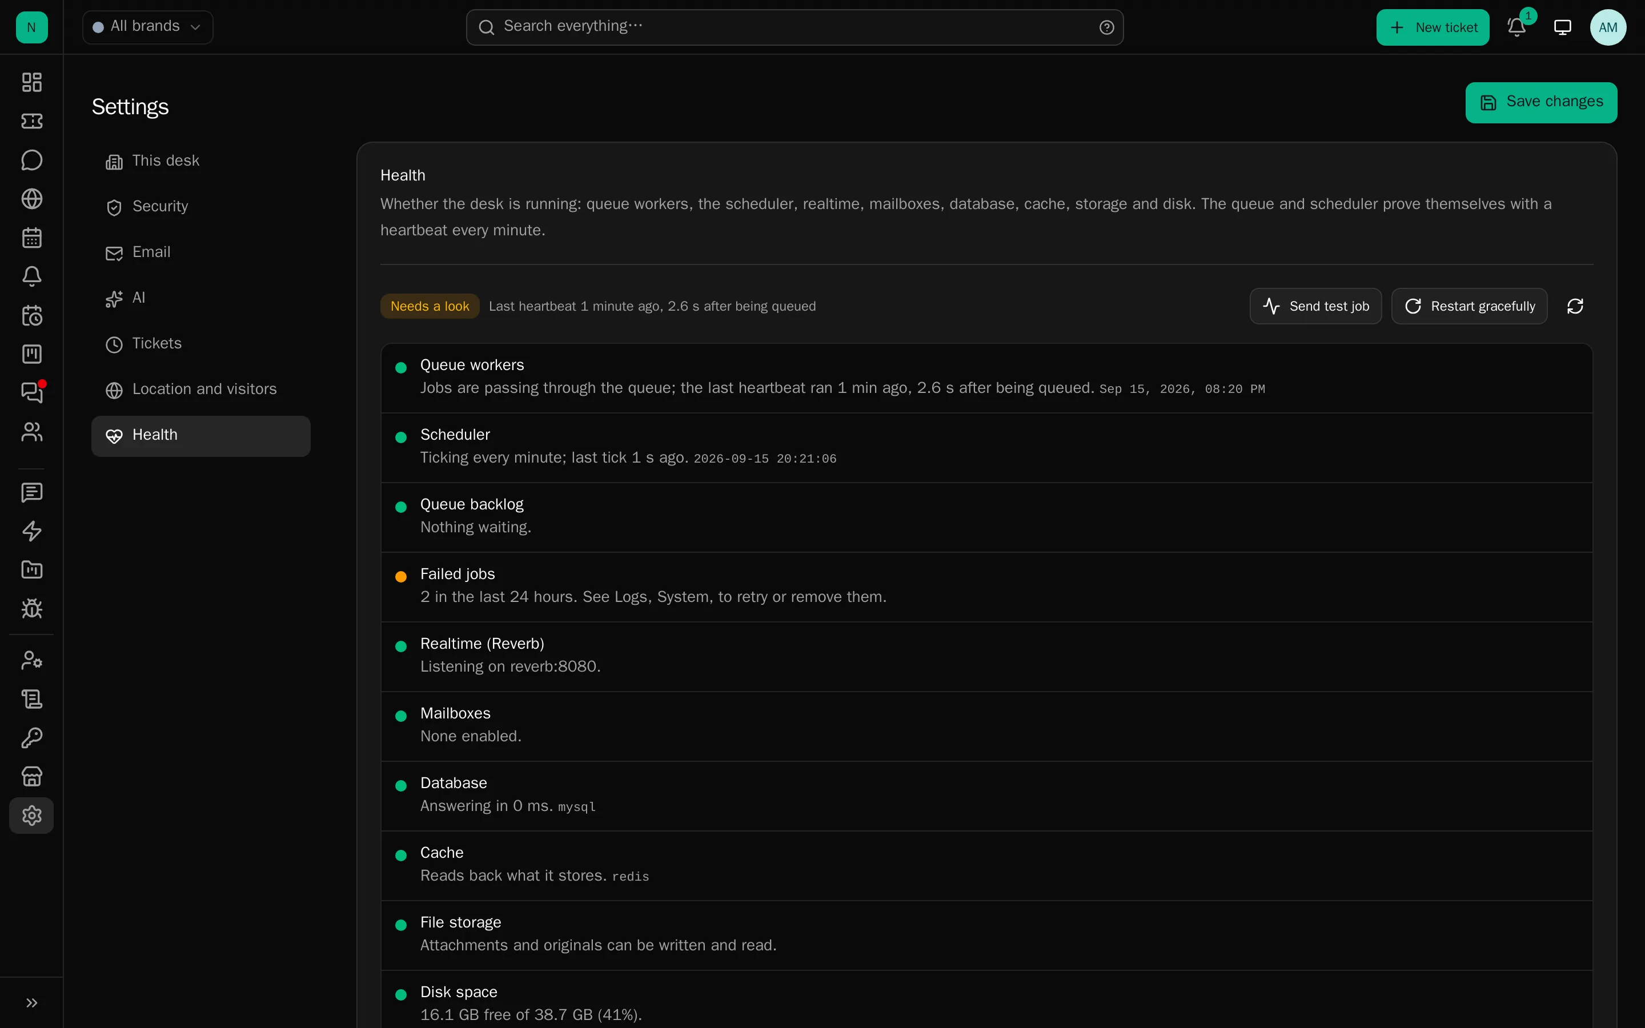Open the Email settings section
This screenshot has height=1028, width=1645.
(x=200, y=252)
